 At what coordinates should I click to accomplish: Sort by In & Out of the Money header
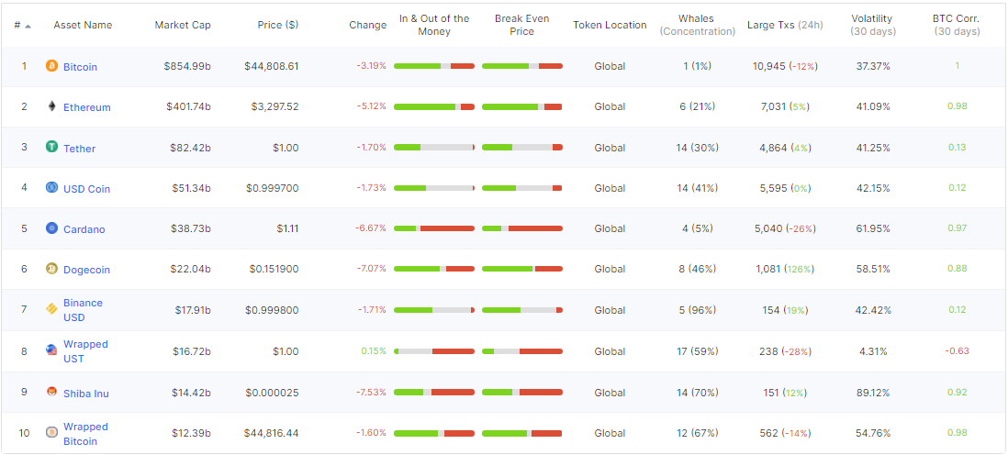[434, 25]
